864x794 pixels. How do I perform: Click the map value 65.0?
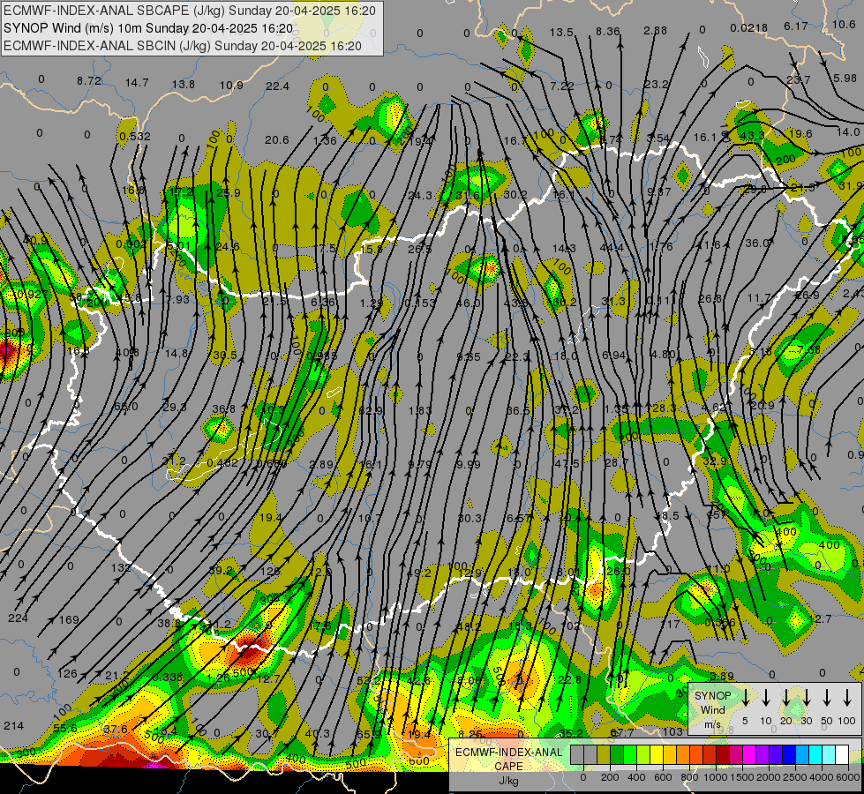(125, 407)
